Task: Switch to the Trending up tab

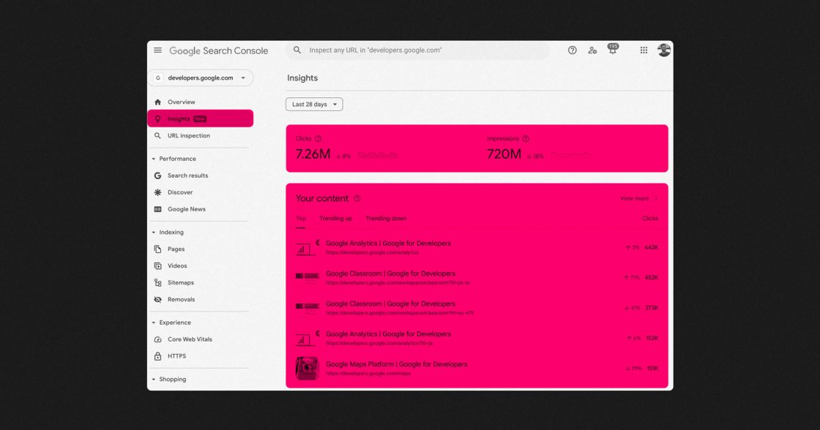Action: point(336,219)
